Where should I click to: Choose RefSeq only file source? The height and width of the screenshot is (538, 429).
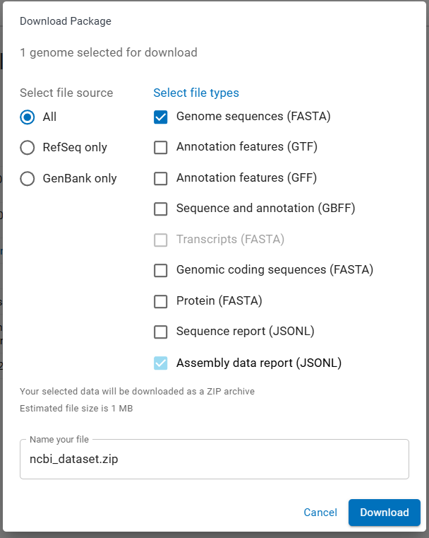28,148
